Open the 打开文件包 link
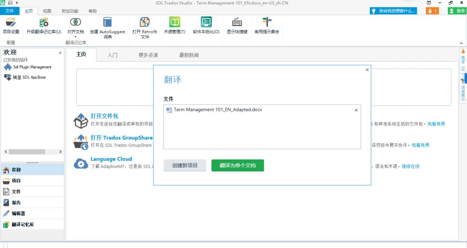This screenshot has height=248, width=467. coord(104,116)
